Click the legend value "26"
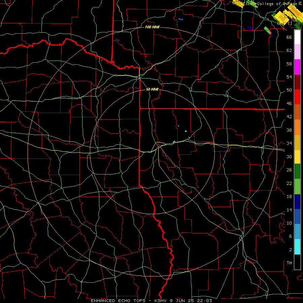 pos(289,170)
